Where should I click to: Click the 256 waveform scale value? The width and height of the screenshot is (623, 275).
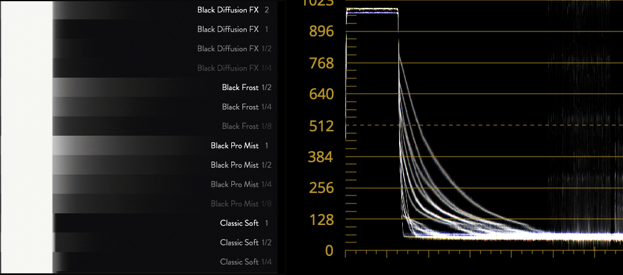click(321, 188)
